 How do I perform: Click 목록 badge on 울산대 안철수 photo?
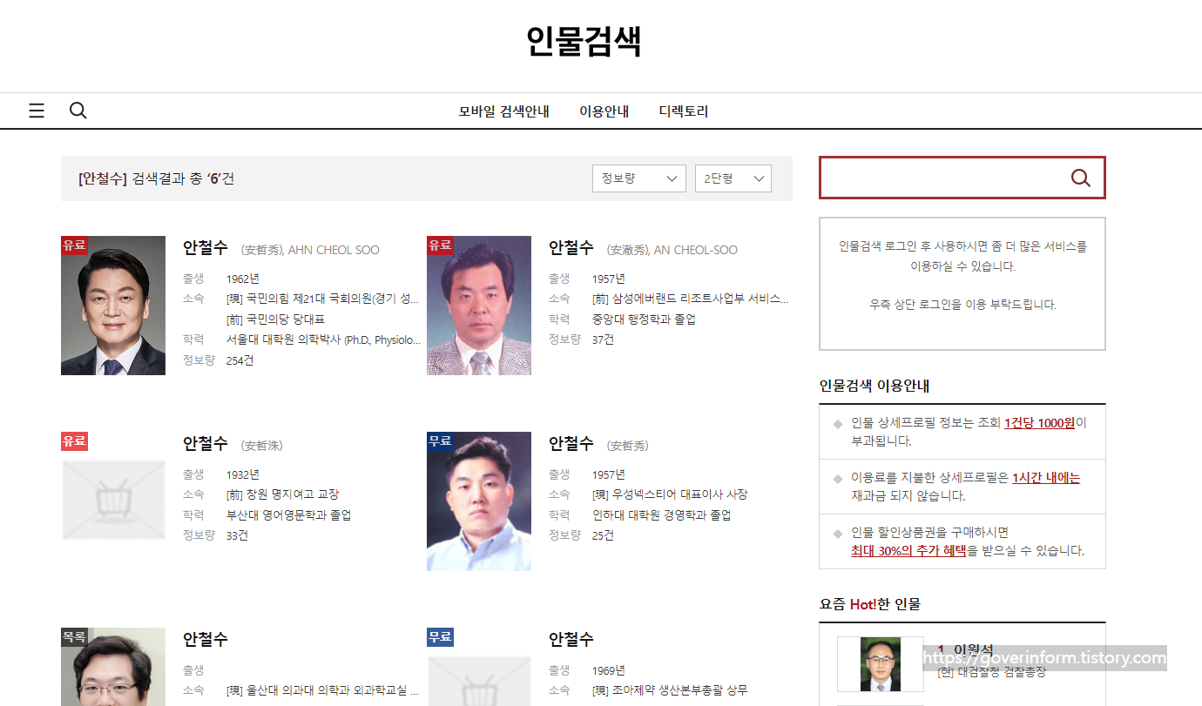click(74, 637)
